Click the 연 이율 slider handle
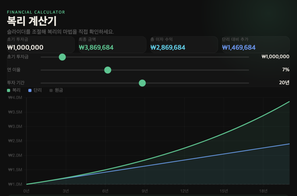 click(x=108, y=70)
